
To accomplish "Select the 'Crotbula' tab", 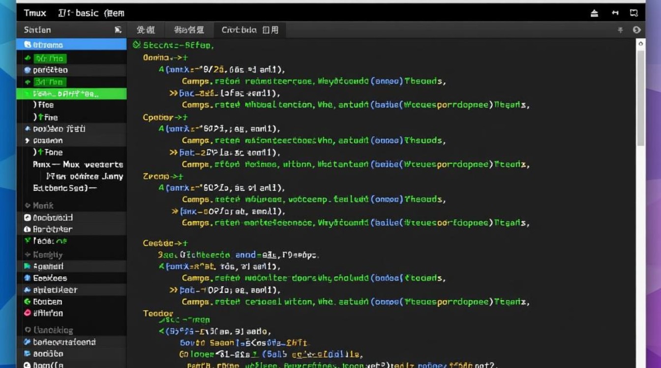I will pos(250,30).
